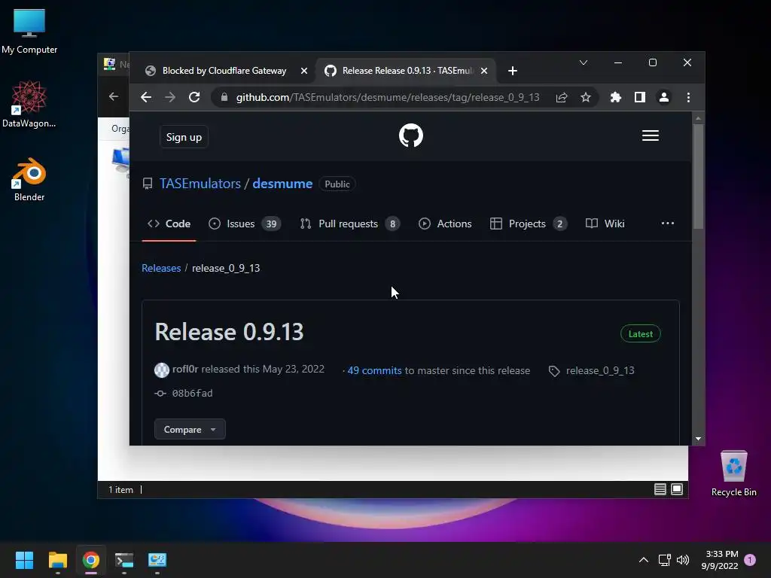771x578 pixels.
Task: Reload the GitHub page
Action: point(194,97)
